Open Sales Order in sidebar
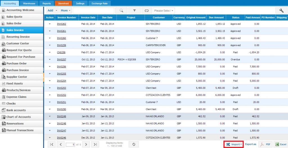 click(x=22, y=24)
